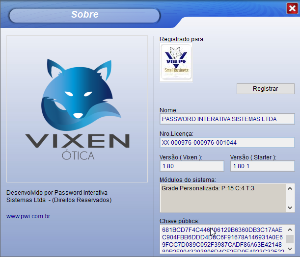Click the 'Módulos do sistema:' label

pos(188,180)
